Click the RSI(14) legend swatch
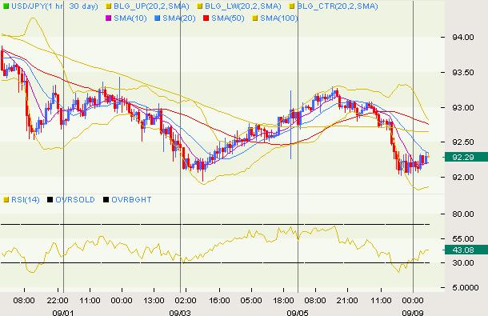 point(6,199)
